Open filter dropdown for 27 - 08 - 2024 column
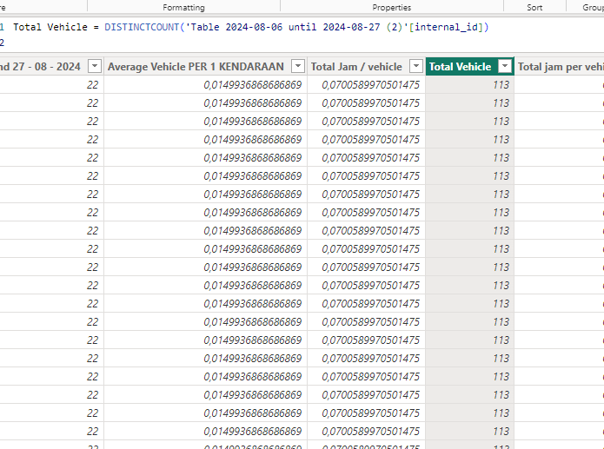604x449 pixels. (x=95, y=66)
